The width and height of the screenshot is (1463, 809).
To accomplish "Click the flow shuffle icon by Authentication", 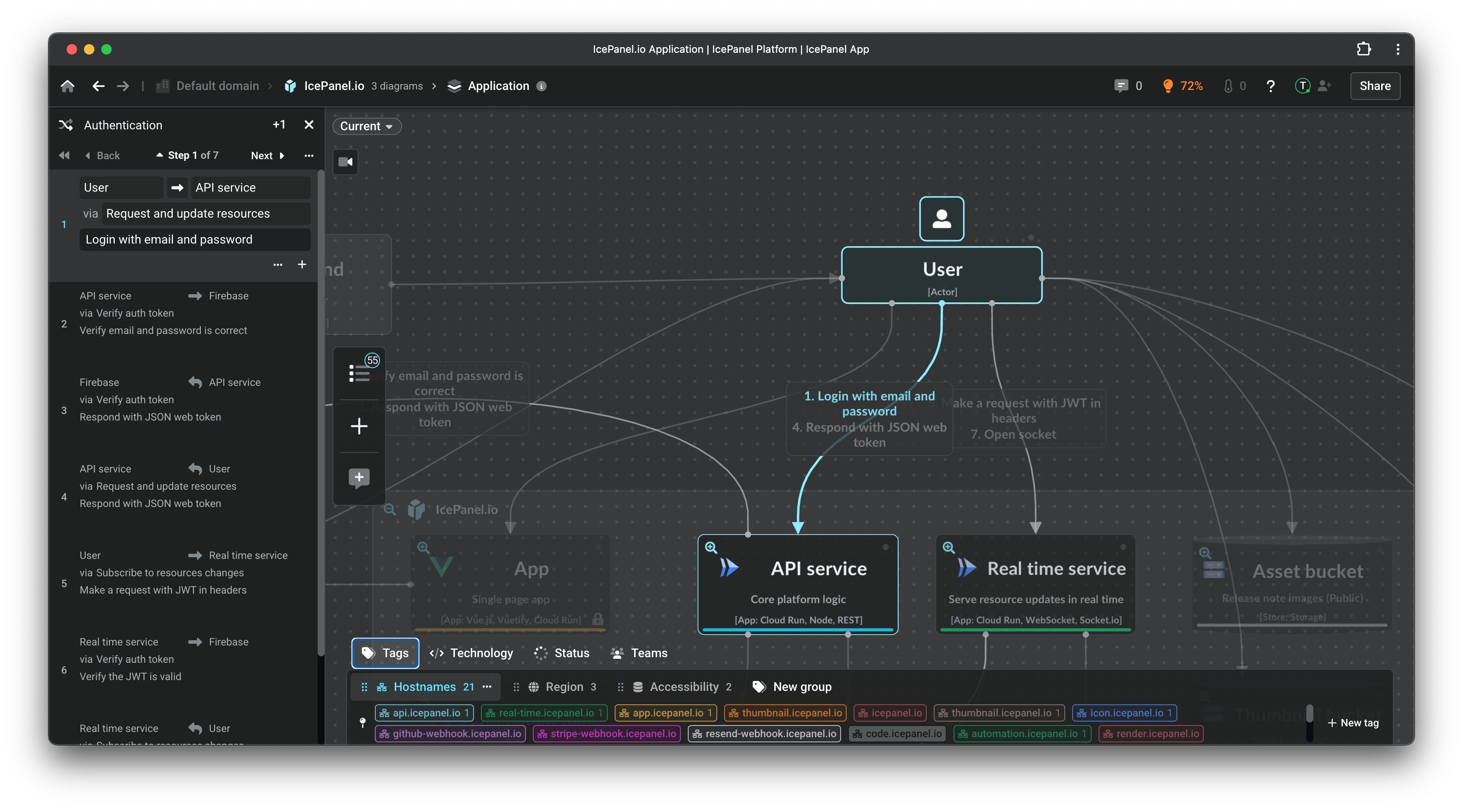I will pos(66,125).
